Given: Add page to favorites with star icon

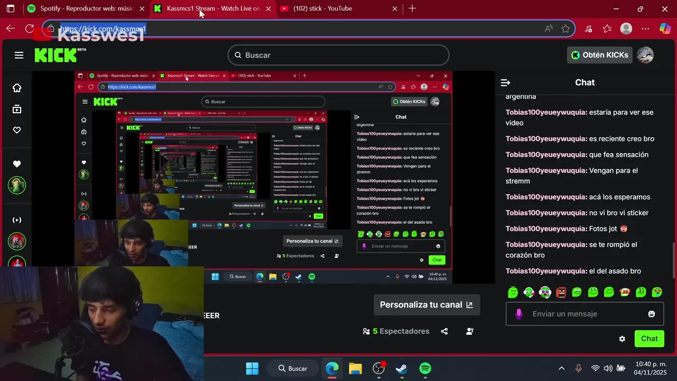Looking at the screenshot, I should click(x=565, y=29).
